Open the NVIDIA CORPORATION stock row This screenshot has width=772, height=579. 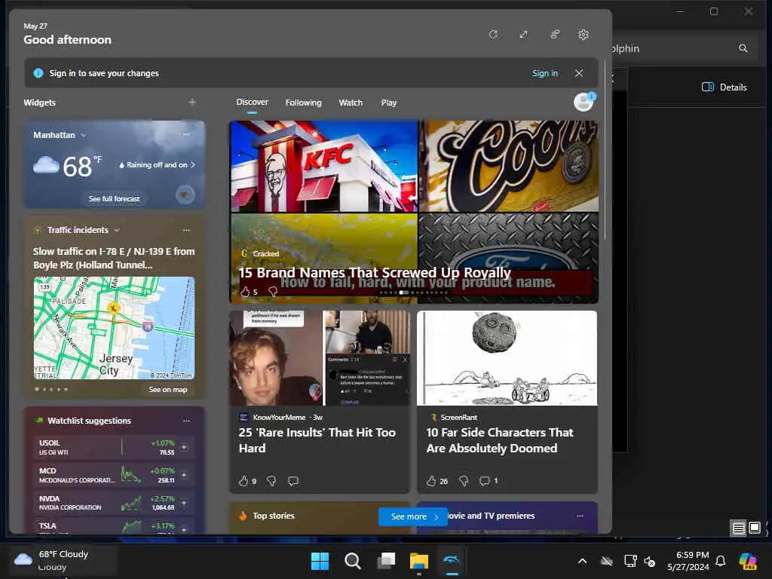(x=114, y=503)
